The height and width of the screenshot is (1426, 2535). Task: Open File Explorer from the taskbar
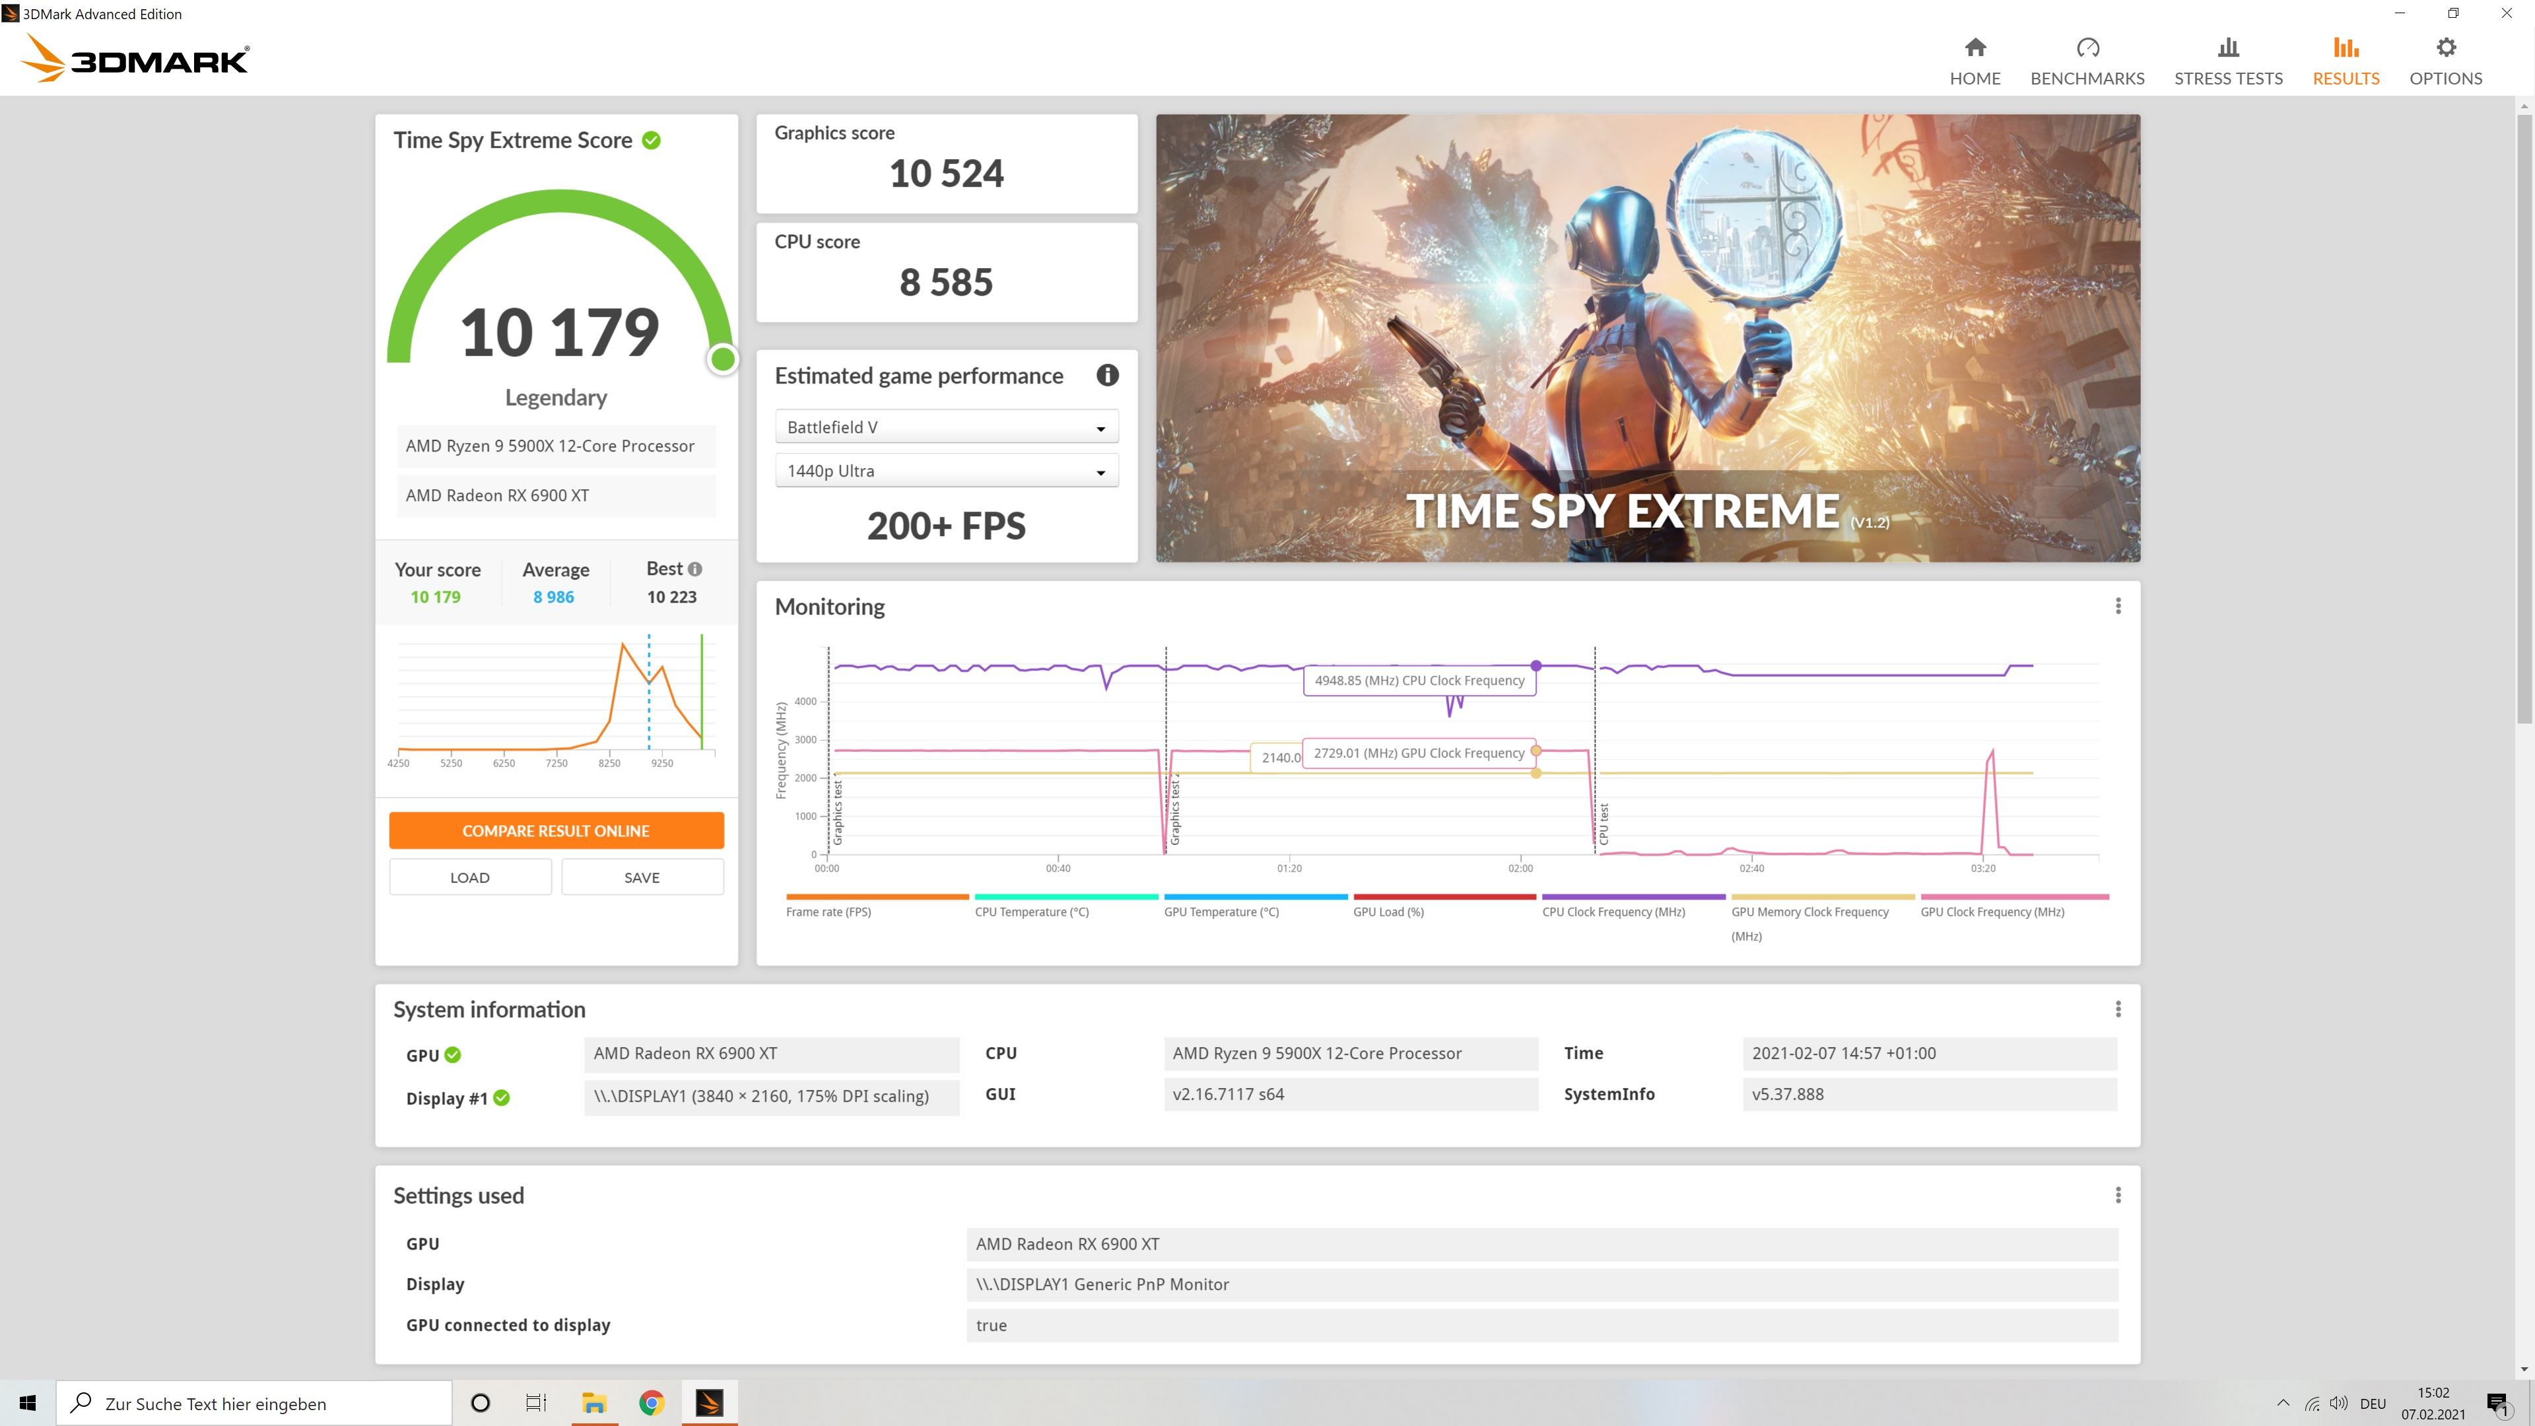(x=593, y=1404)
